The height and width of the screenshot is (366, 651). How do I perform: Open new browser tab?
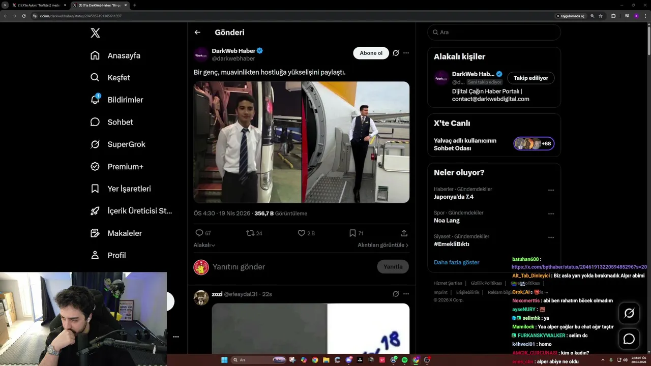click(x=135, y=5)
